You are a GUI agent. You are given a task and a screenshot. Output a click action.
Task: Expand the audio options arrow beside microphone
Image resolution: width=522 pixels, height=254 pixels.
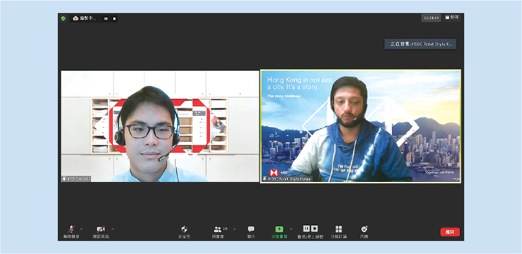pos(82,229)
